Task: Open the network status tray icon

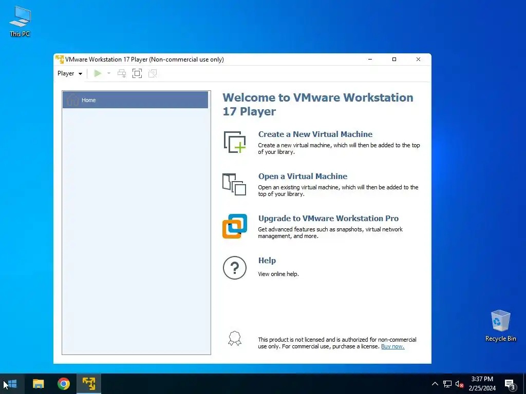Action: pyautogui.click(x=447, y=384)
